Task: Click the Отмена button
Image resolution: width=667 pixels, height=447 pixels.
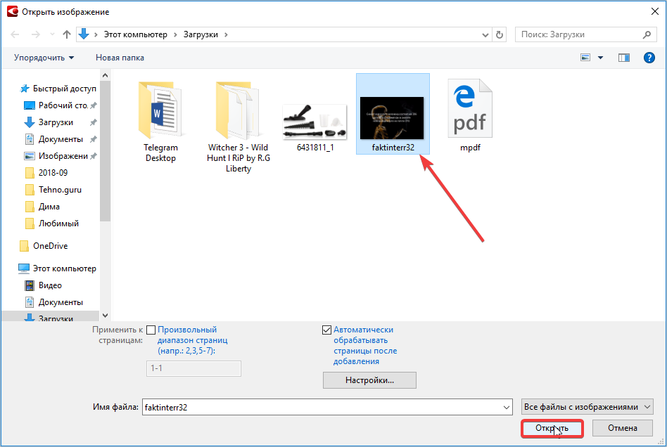Action: (x=622, y=428)
